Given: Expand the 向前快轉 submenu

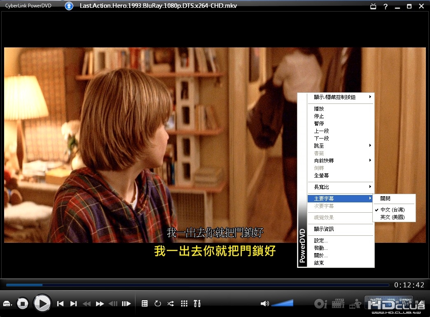Looking at the screenshot, I should 341,160.
